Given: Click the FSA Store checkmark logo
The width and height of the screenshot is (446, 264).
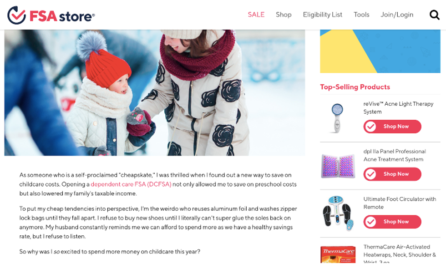Looking at the screenshot, I should [x=16, y=15].
